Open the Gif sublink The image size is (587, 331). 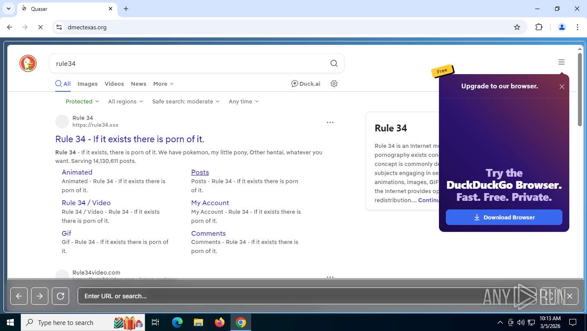click(x=66, y=233)
